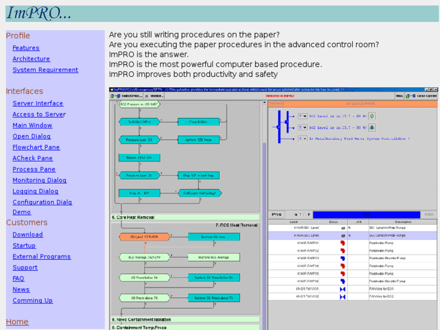Open the Support link

(x=25, y=268)
